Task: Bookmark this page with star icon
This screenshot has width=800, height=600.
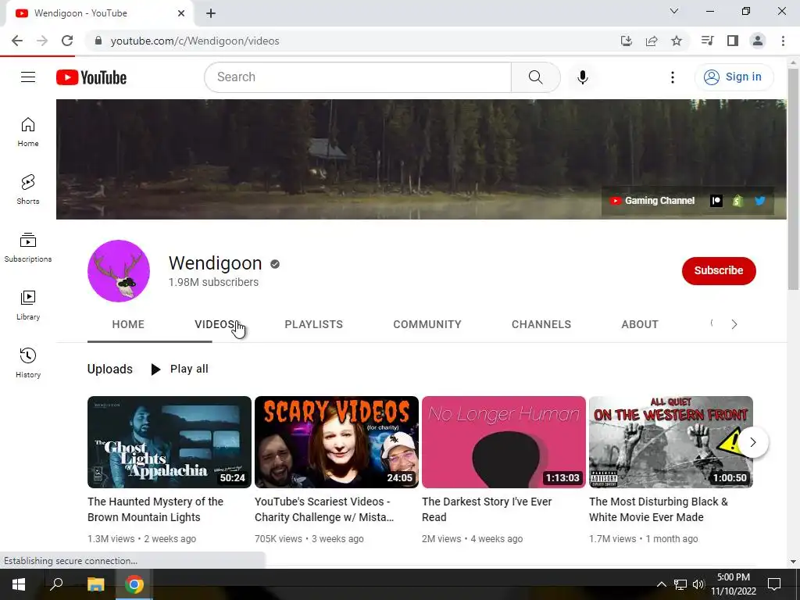Action: coord(677,41)
